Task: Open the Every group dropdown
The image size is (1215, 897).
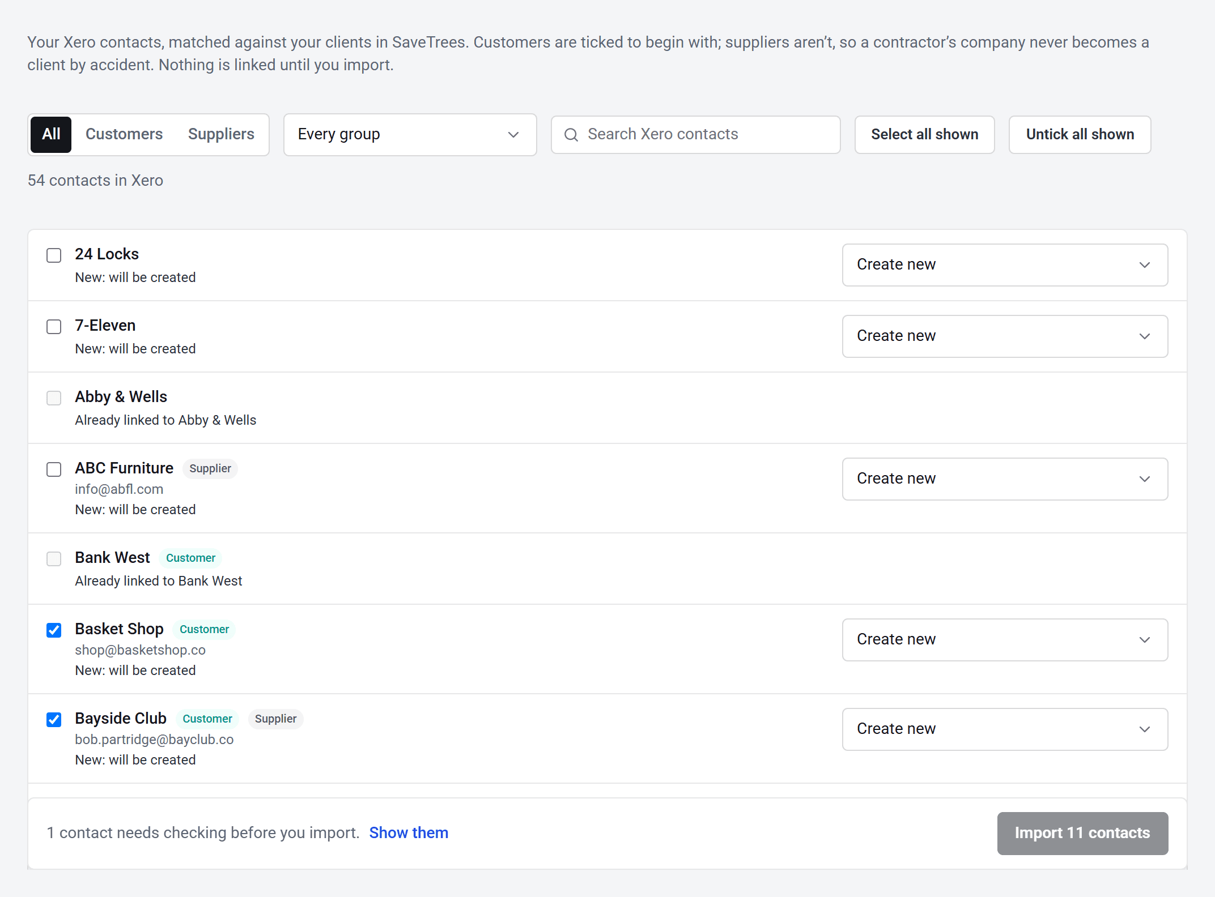Action: (x=410, y=135)
